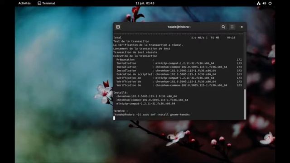Click 'Transaction de test réussie.' line
This screenshot has height=163, width=290.
tap(136, 53)
